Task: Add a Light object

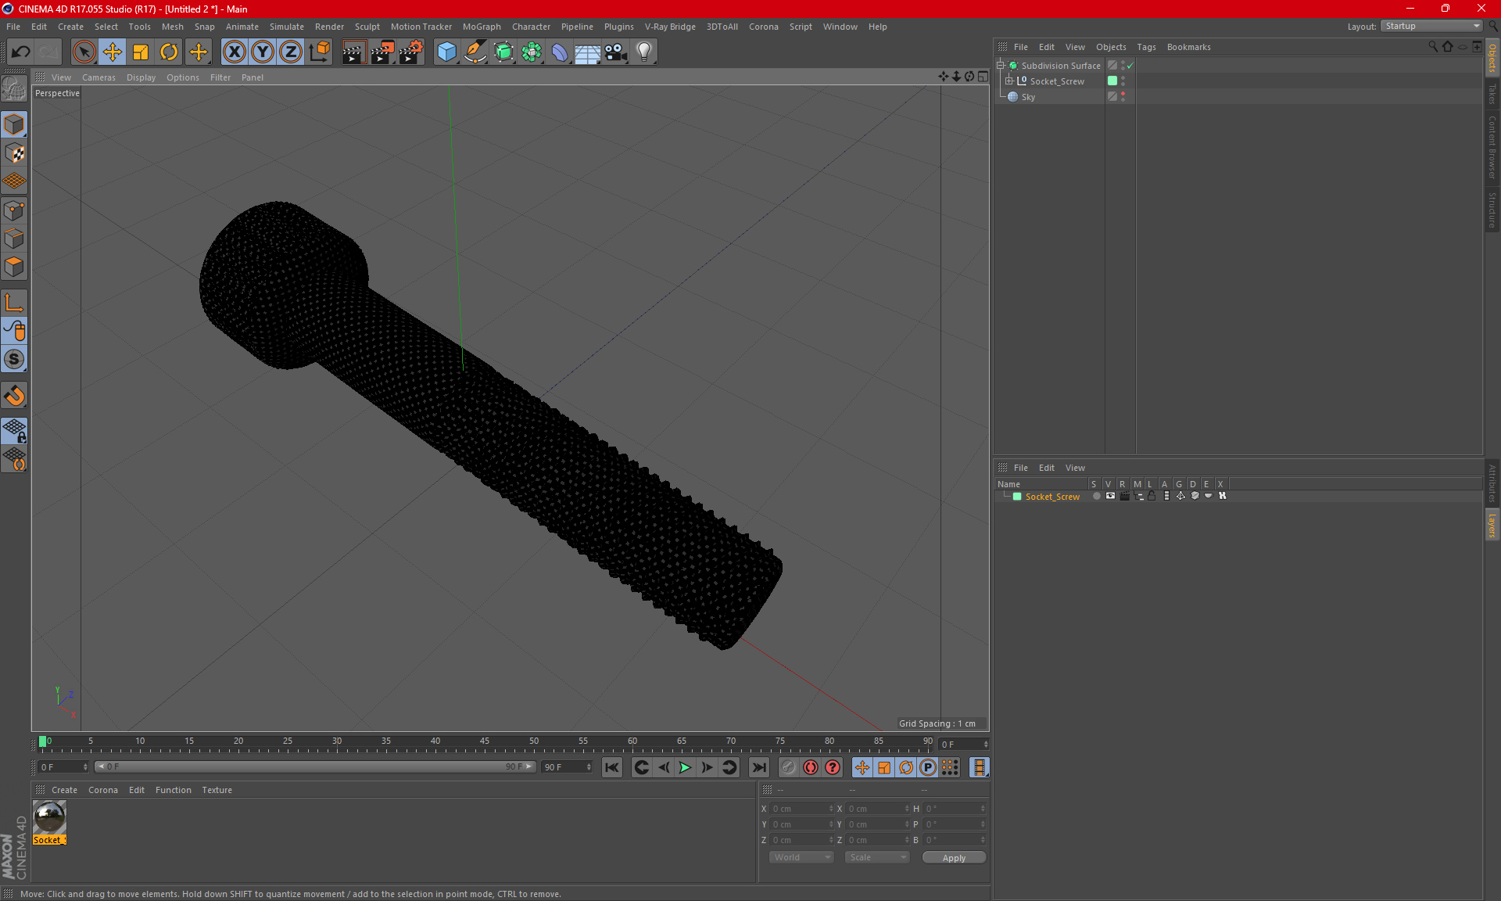Action: pos(643,52)
